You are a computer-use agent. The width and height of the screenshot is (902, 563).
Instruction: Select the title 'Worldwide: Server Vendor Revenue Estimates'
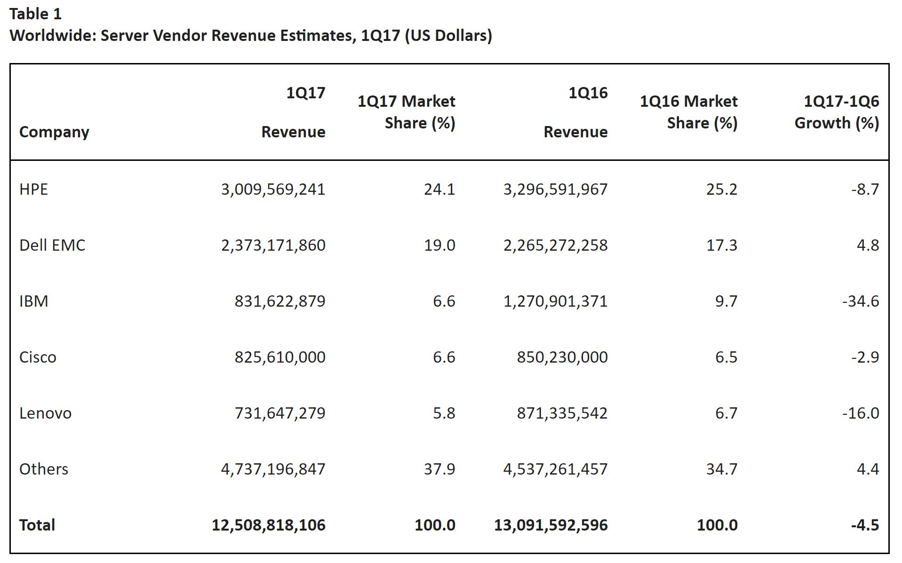tap(183, 35)
